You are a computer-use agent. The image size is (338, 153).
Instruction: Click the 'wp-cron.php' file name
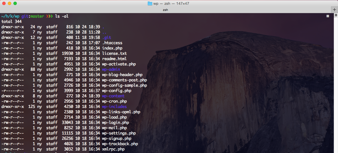tap(114, 101)
